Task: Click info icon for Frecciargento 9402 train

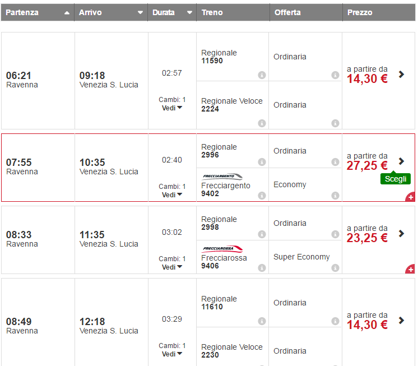Action: click(262, 196)
